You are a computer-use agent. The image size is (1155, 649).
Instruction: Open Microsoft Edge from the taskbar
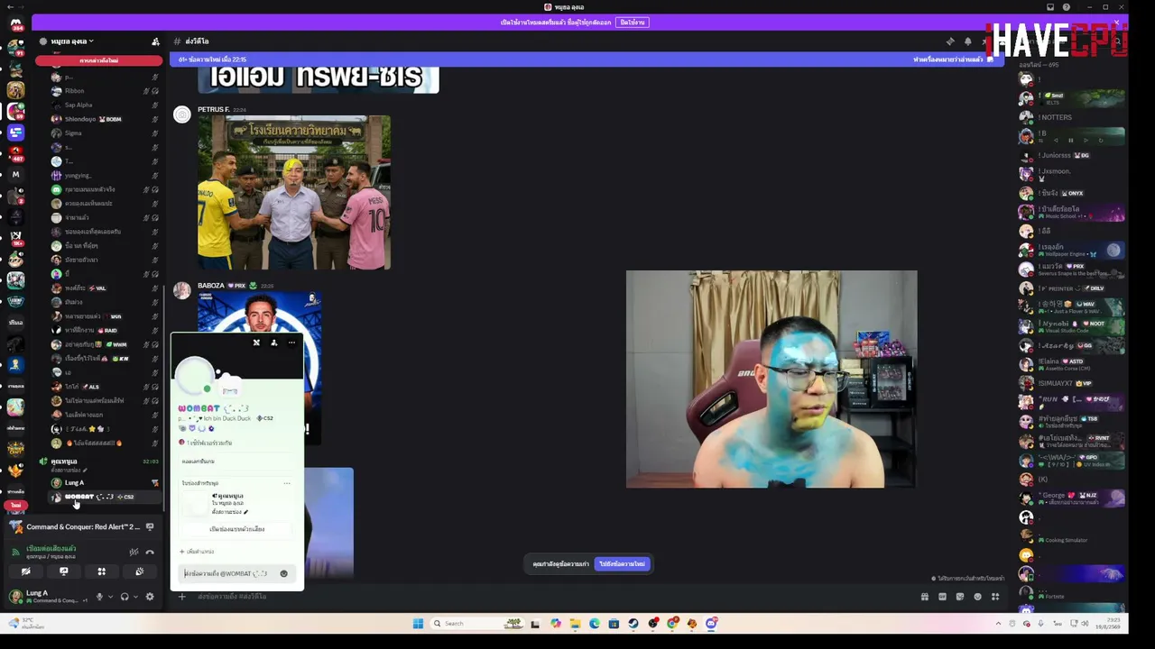(595, 623)
